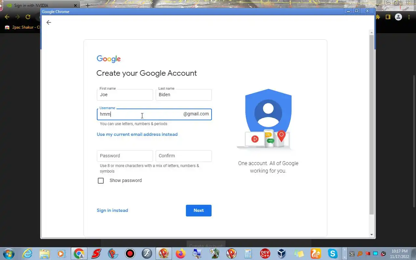Click the red flag tray icon

368,253
